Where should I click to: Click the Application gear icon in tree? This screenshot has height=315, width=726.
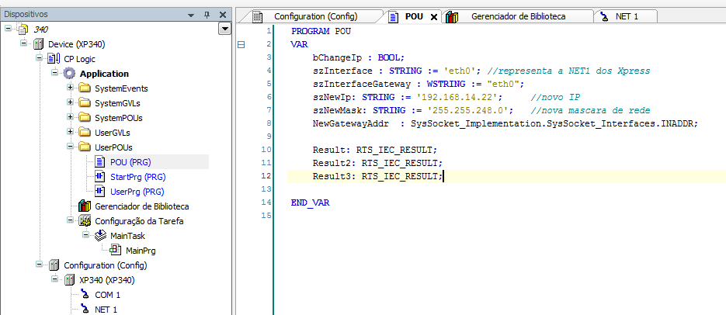69,74
